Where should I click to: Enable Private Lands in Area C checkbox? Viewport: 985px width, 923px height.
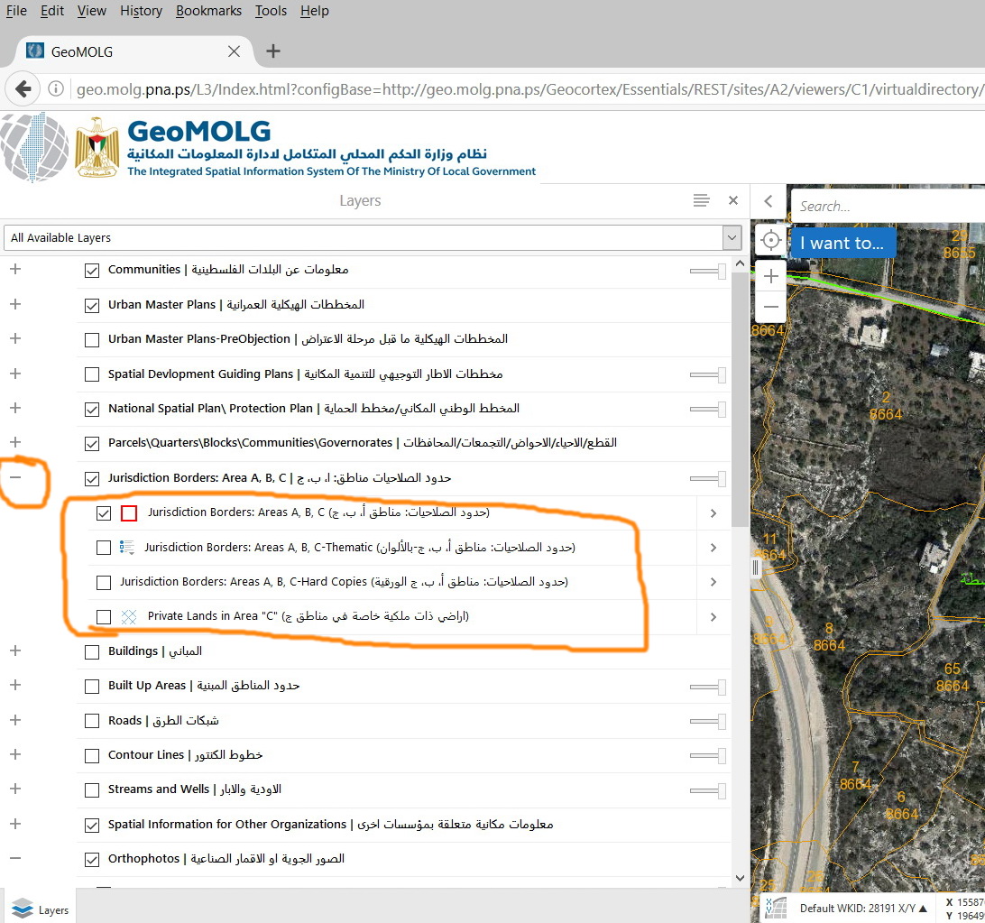point(104,617)
